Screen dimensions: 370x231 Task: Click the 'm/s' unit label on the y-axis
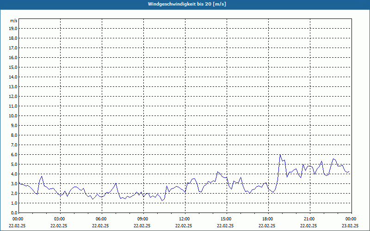13,21
